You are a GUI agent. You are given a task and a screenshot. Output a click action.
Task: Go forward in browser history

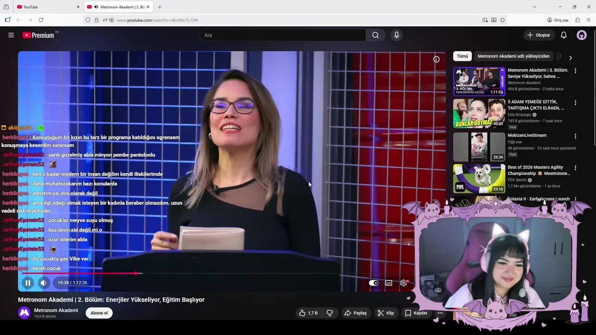(x=30, y=20)
